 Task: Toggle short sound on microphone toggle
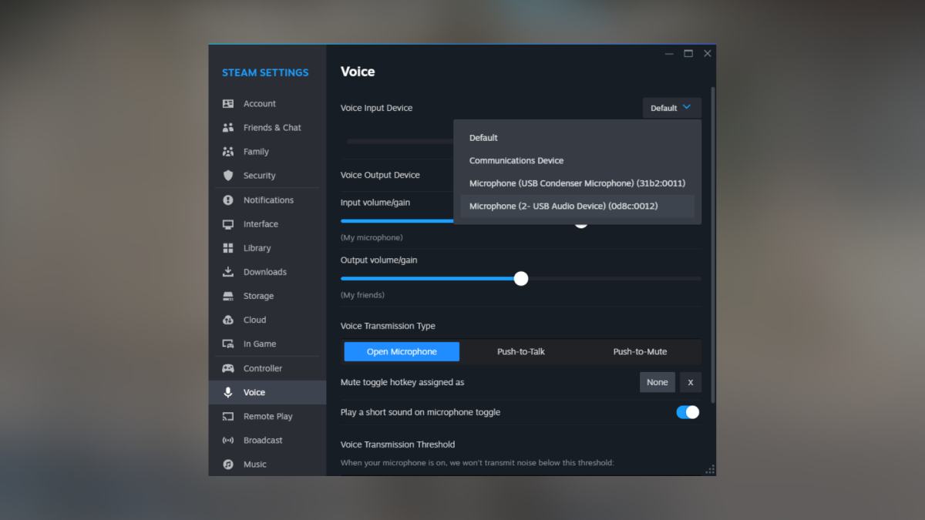(688, 412)
